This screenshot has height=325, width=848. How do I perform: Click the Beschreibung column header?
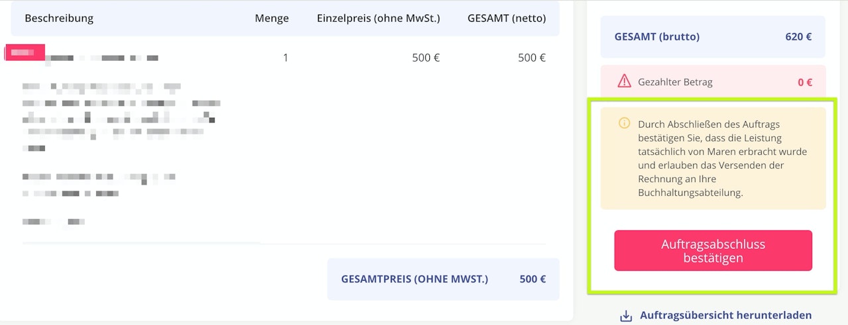tap(59, 19)
